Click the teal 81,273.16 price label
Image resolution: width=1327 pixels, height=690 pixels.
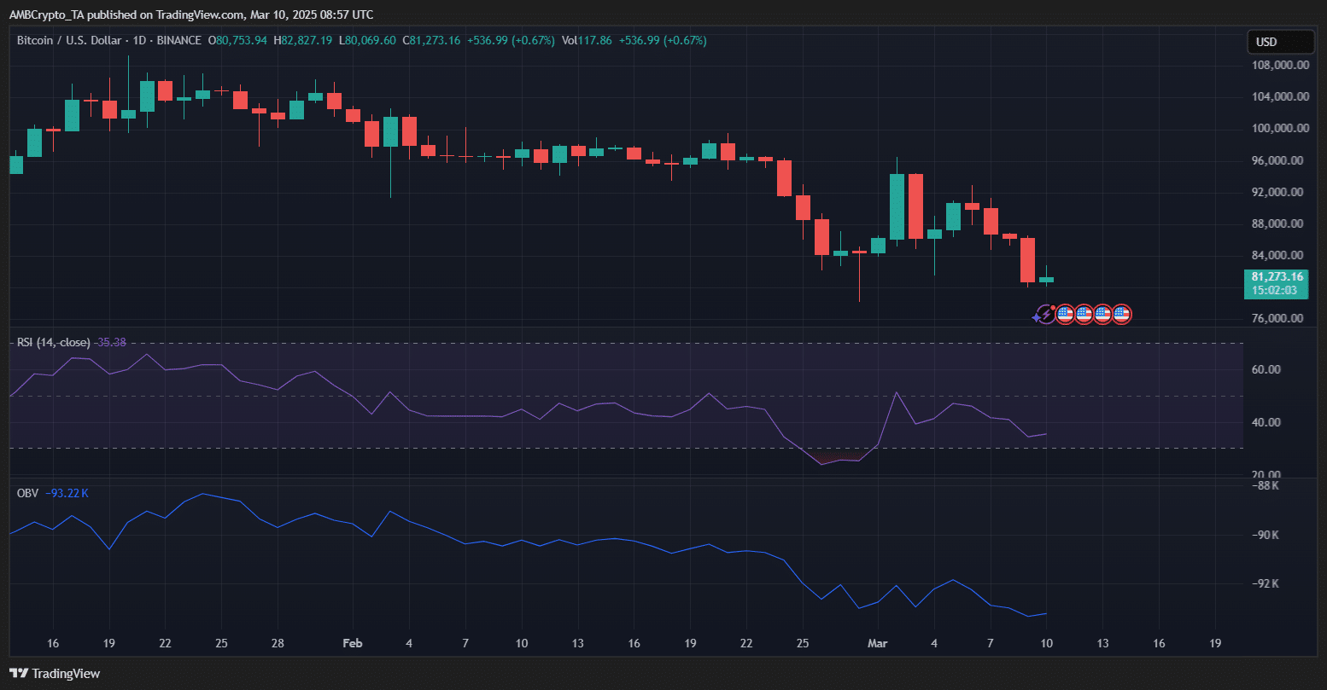point(1276,276)
